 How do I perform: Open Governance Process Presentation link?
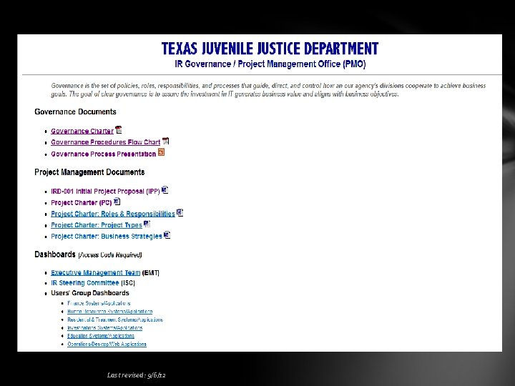tap(104, 154)
